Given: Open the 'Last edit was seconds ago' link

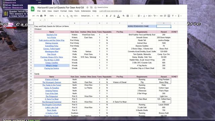Looking at the screenshot, I should [x=111, y=11].
